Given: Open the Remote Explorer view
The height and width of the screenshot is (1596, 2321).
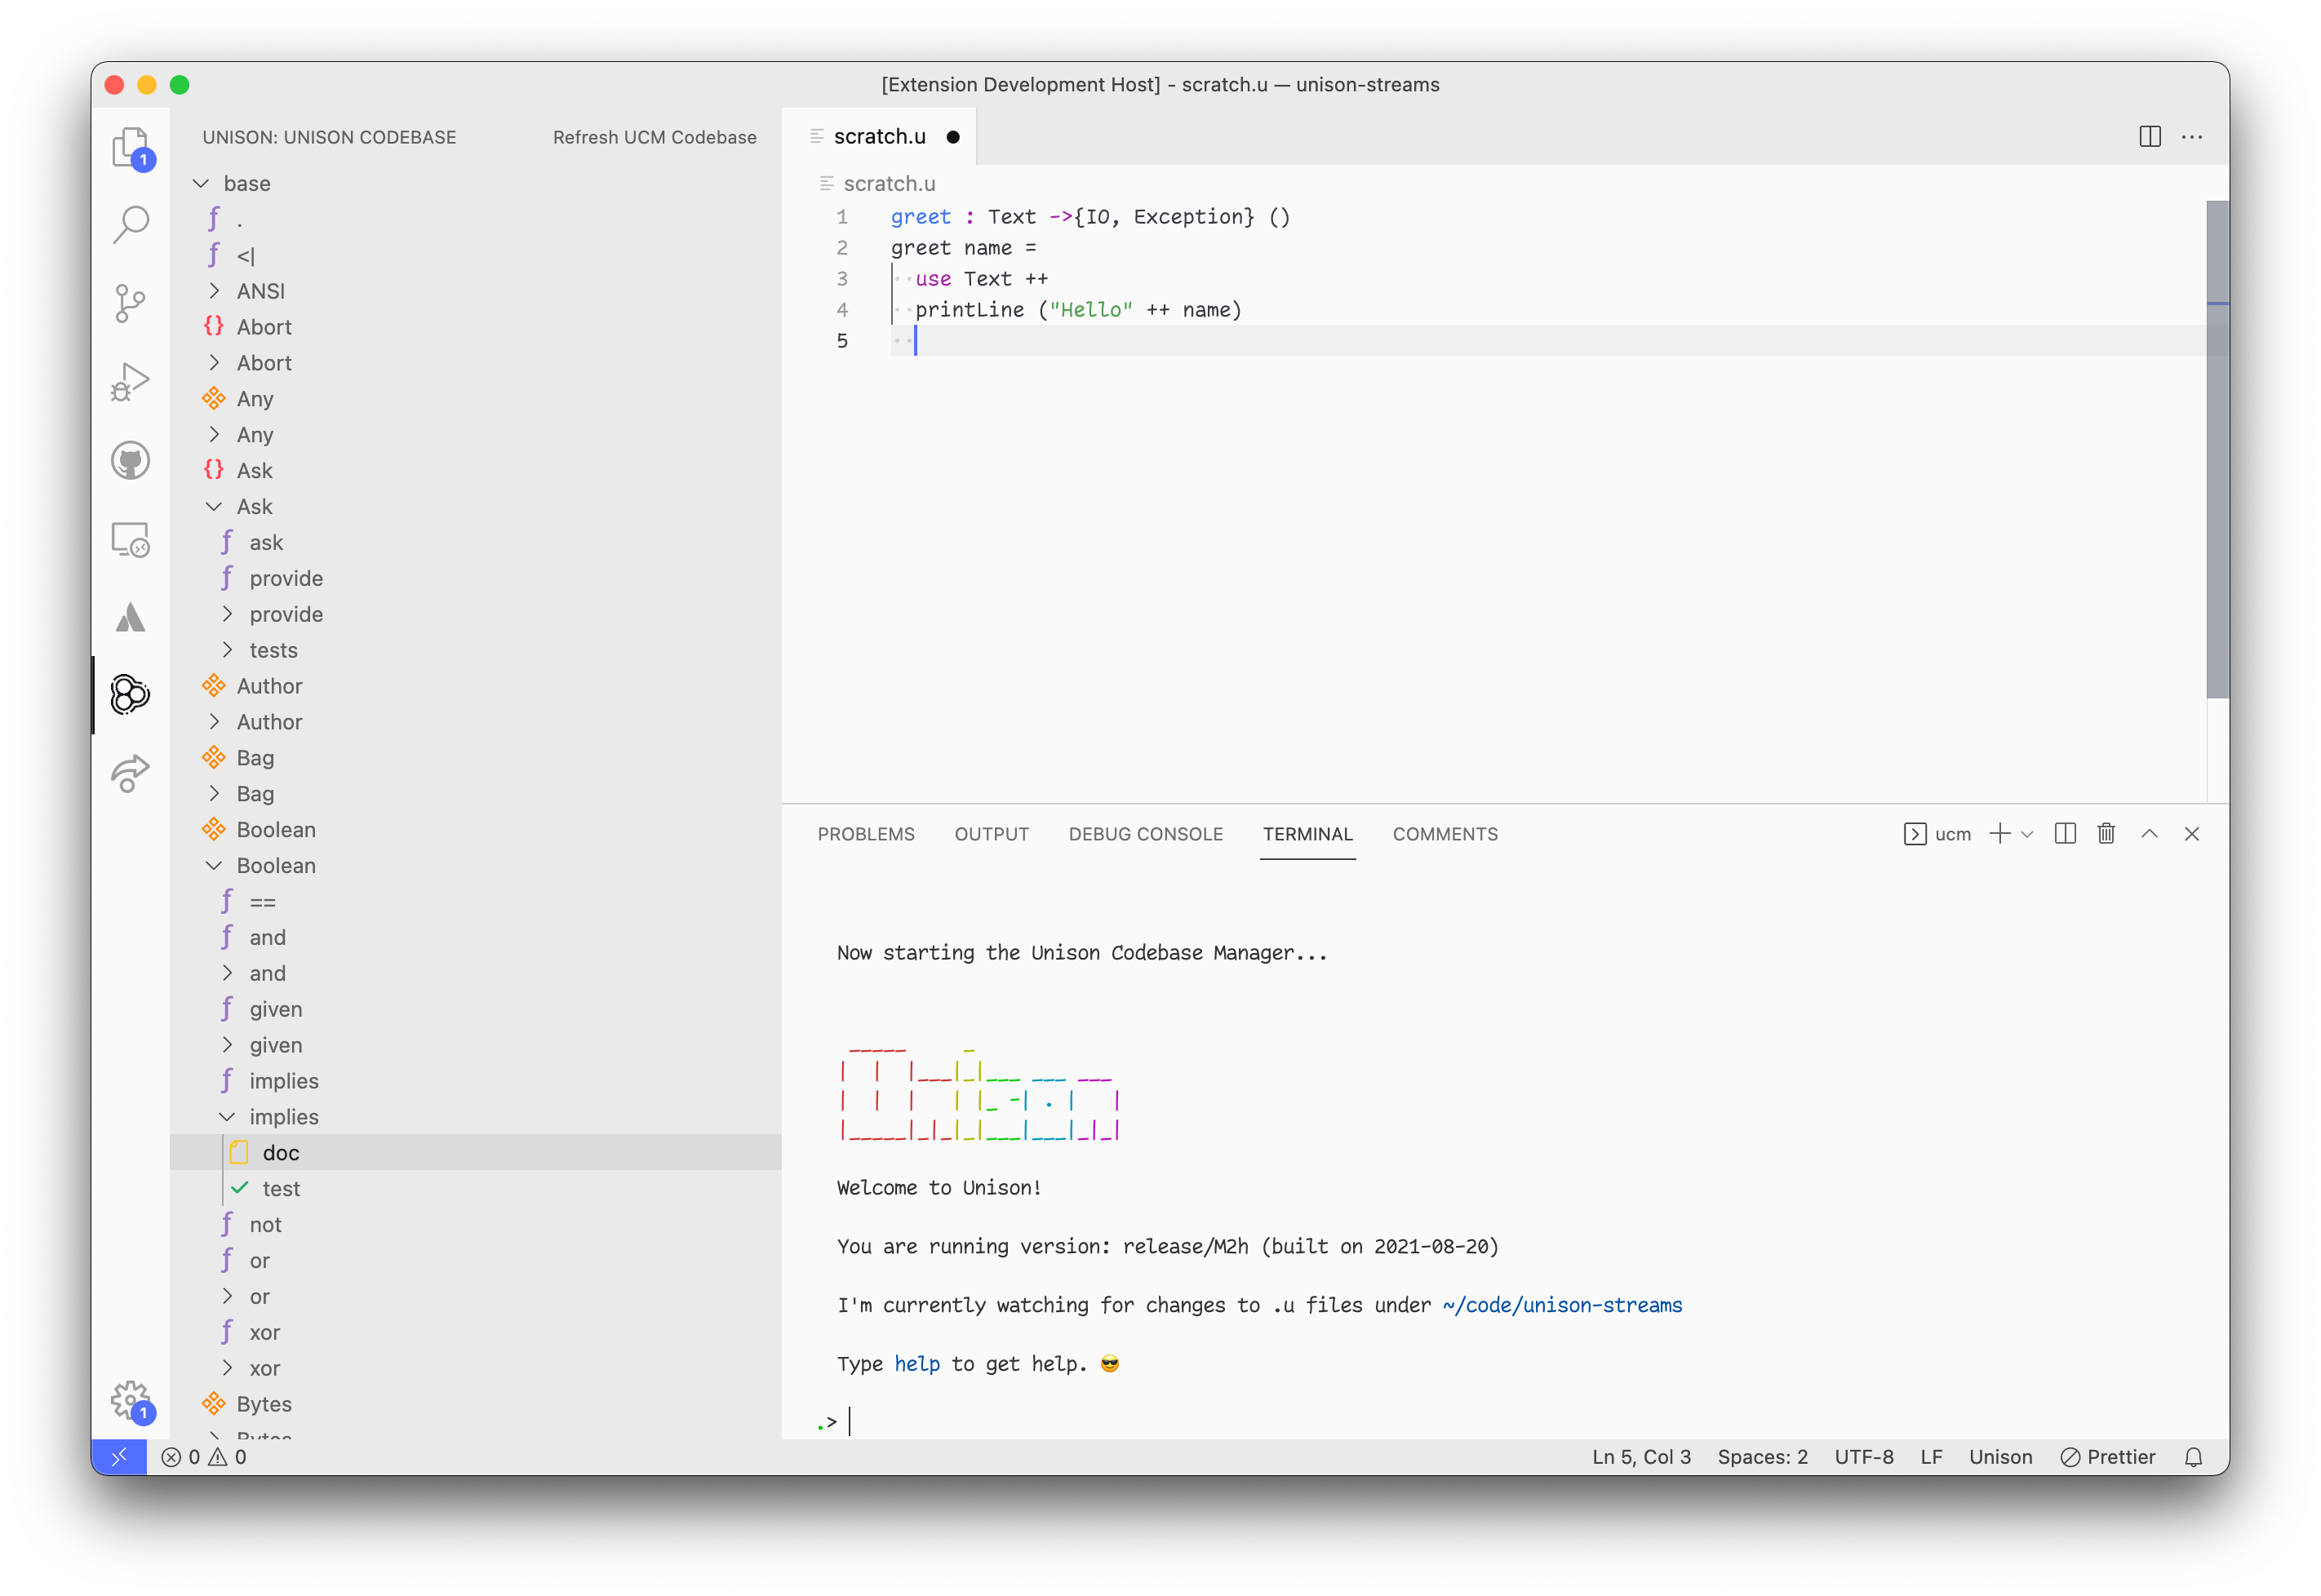Looking at the screenshot, I should tap(130, 540).
